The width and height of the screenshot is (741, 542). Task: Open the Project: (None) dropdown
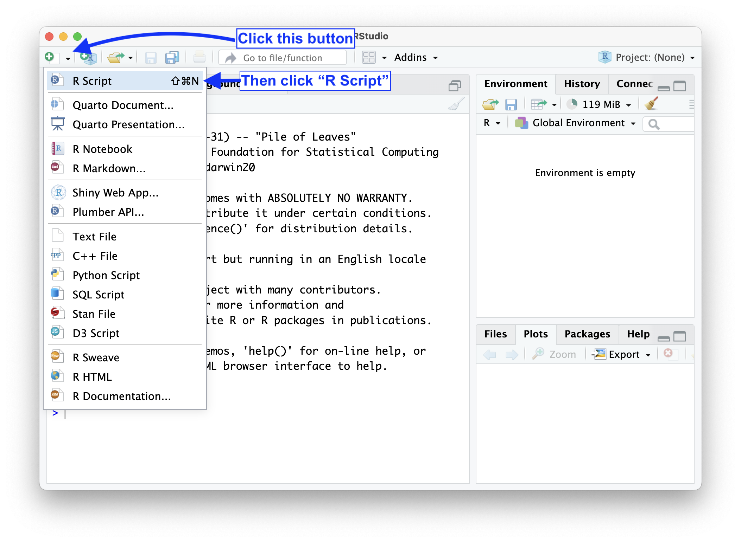coord(653,57)
